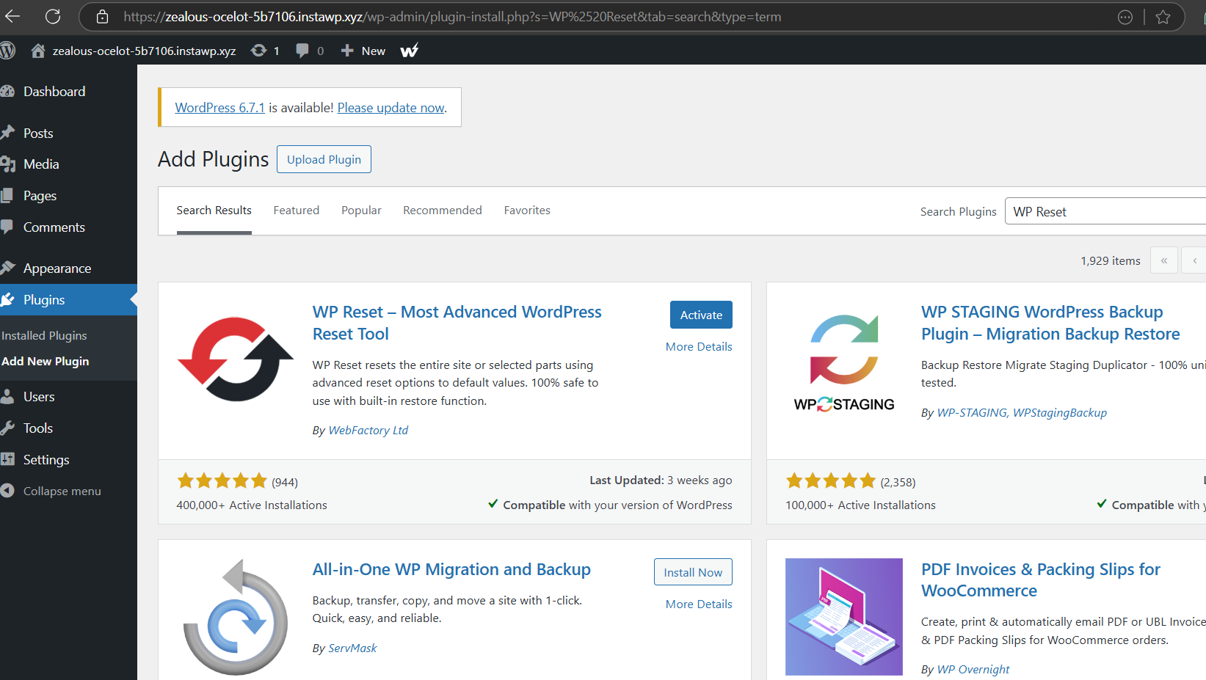The height and width of the screenshot is (680, 1206).
Task: Switch to the Recommended tab
Action: click(x=443, y=211)
